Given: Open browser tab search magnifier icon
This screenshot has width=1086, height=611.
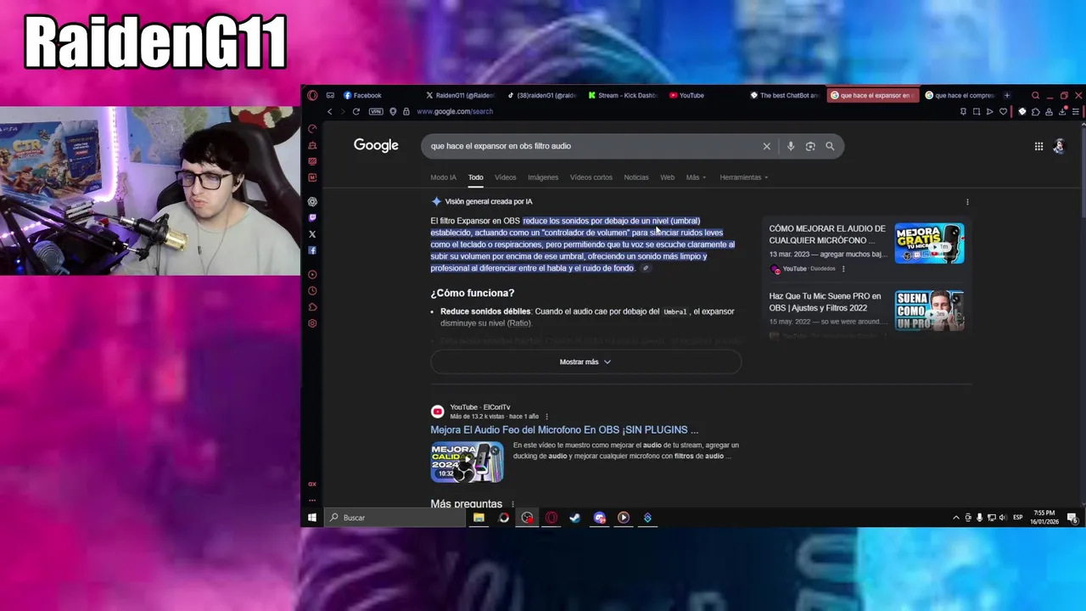Looking at the screenshot, I should [x=1035, y=95].
